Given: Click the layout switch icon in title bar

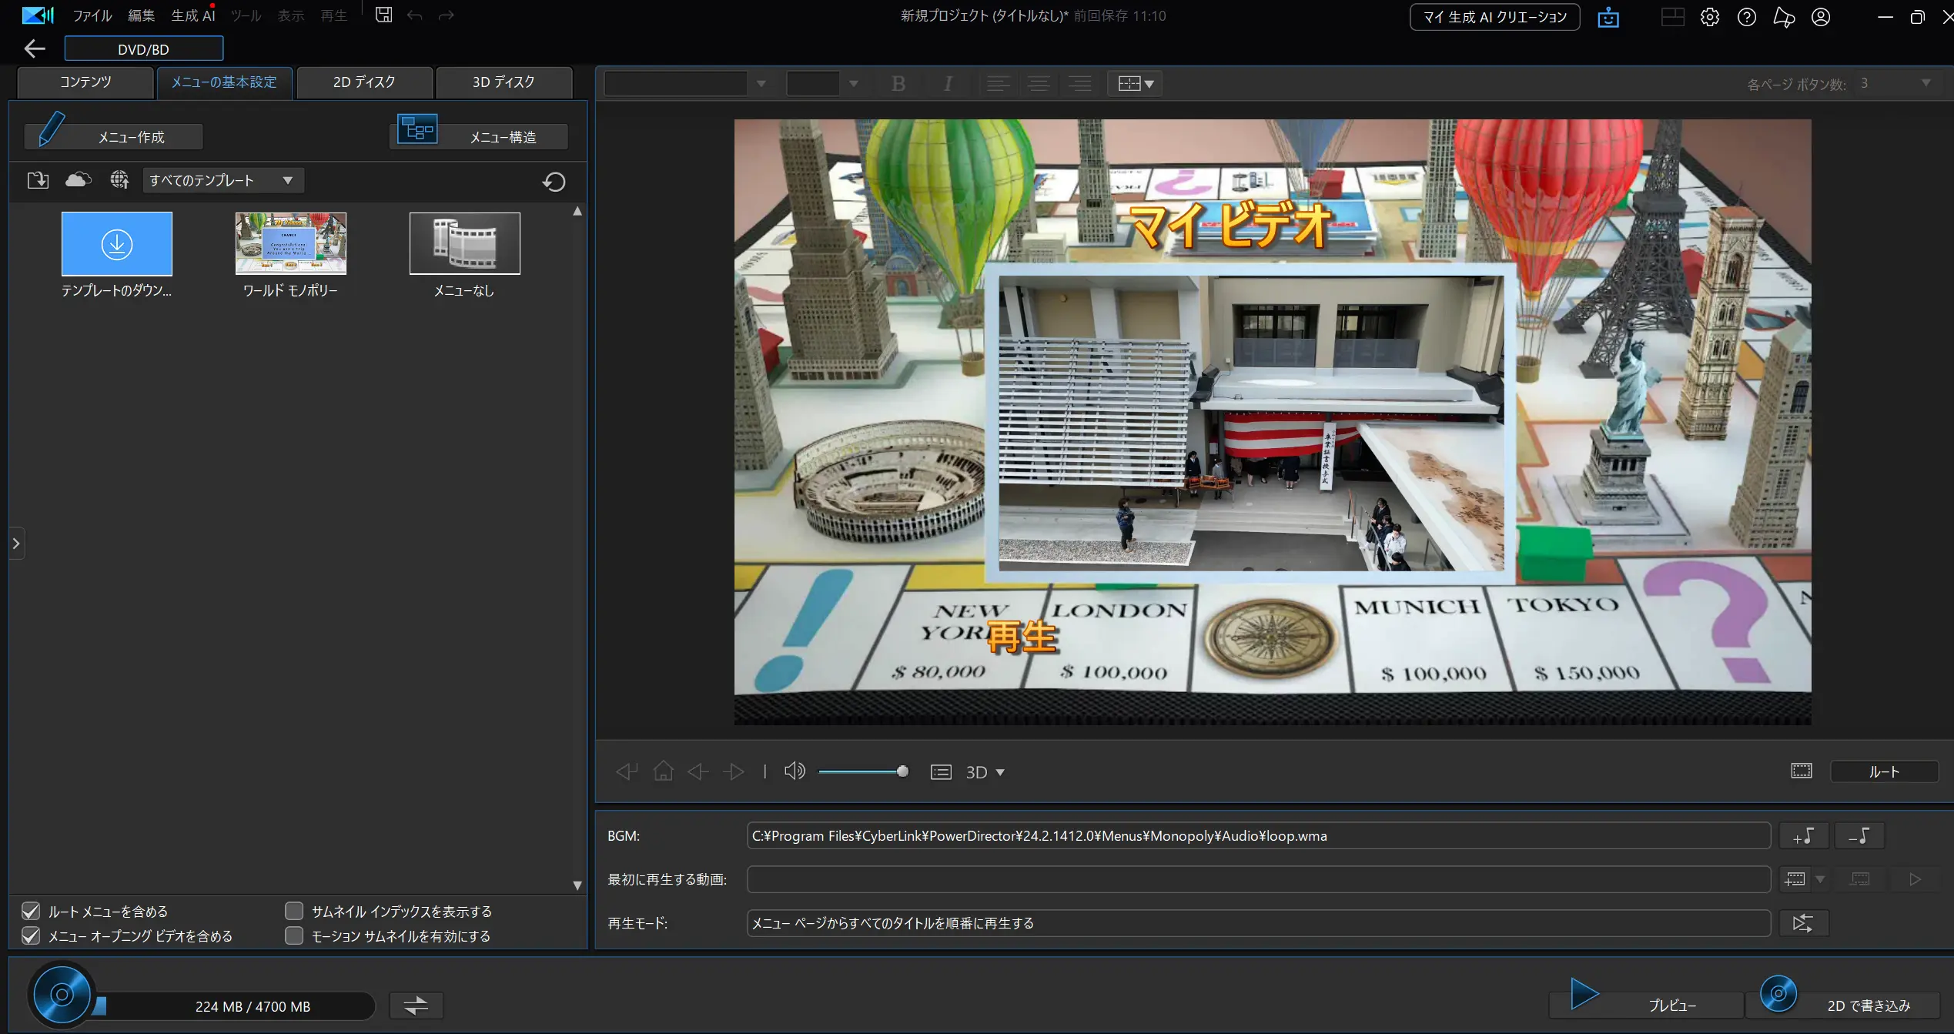Looking at the screenshot, I should 1673,17.
